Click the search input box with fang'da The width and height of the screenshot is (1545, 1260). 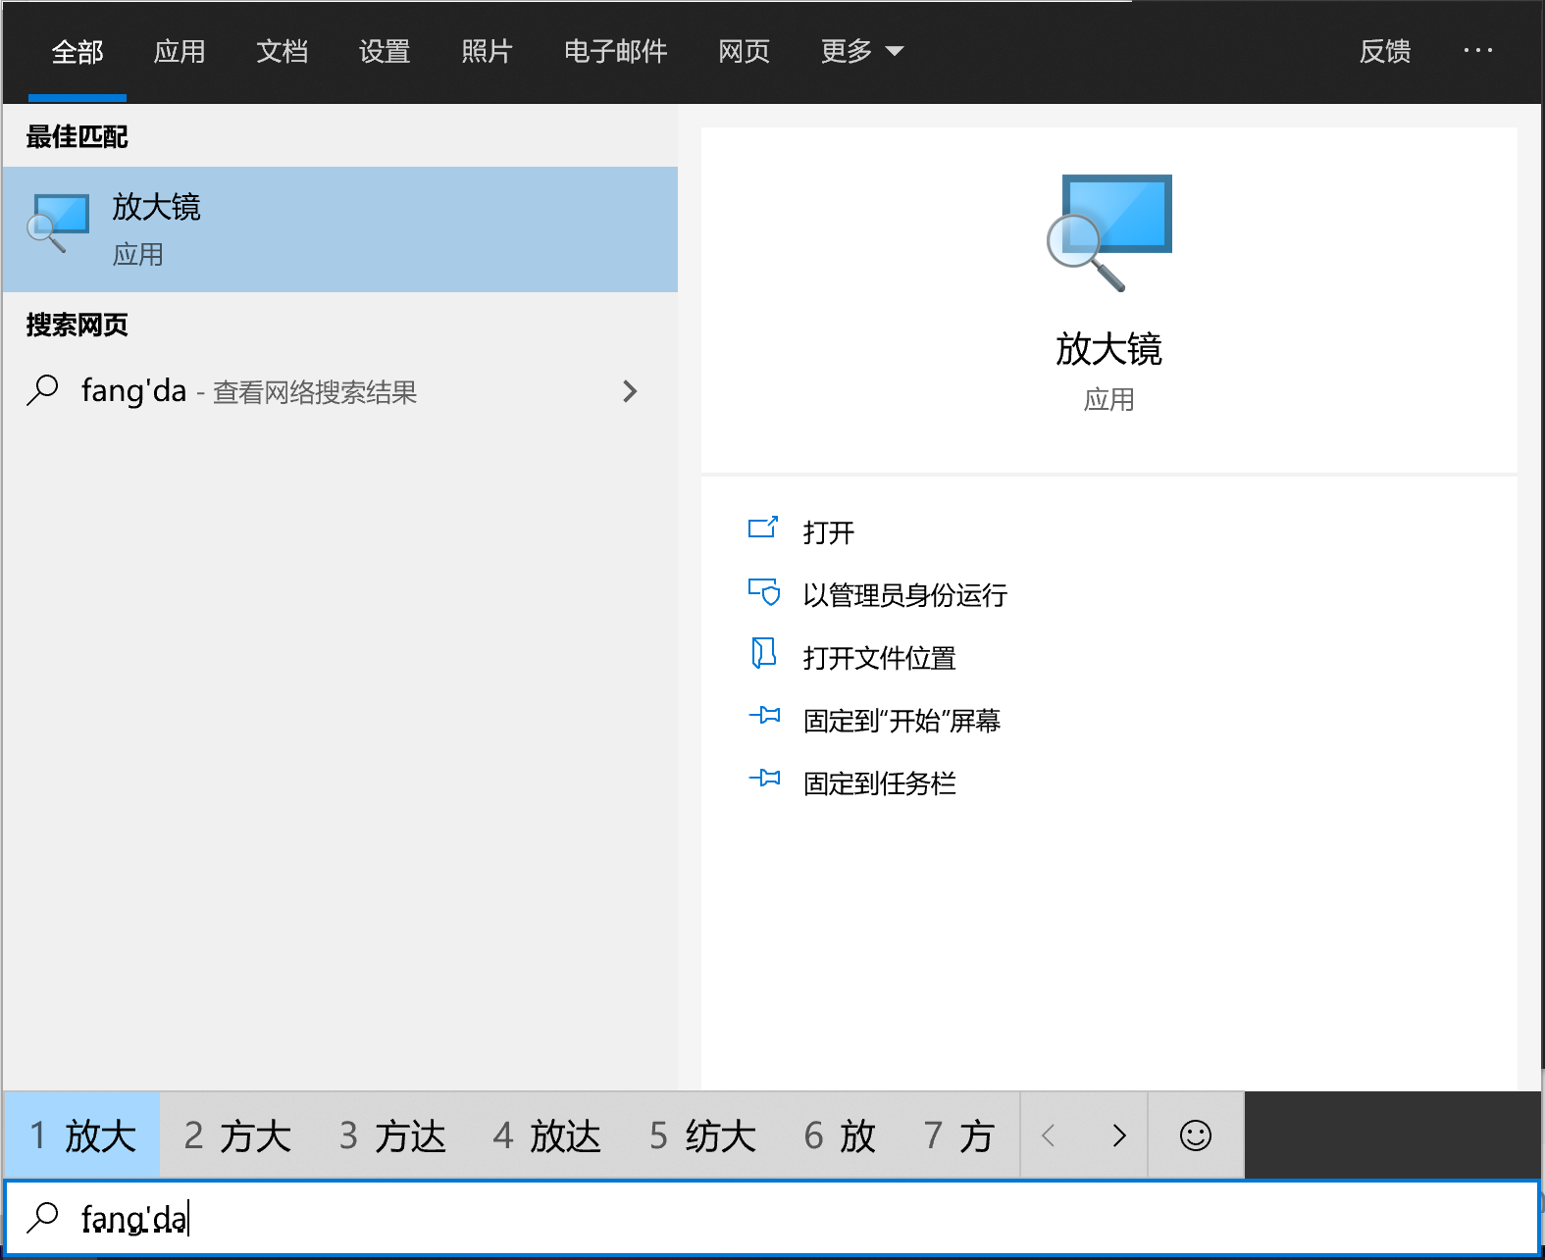(x=785, y=1218)
